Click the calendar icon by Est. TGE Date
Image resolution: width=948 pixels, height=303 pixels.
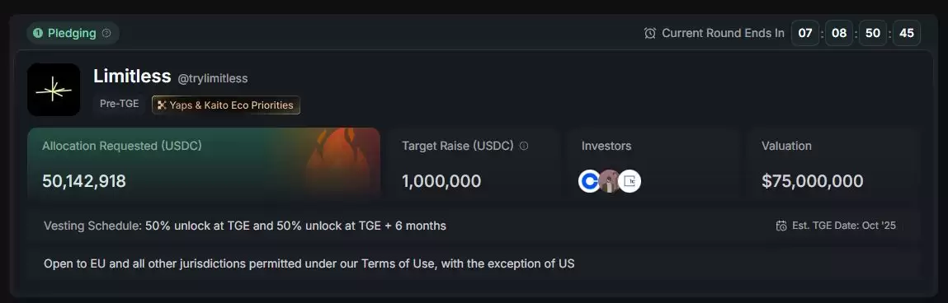click(781, 226)
